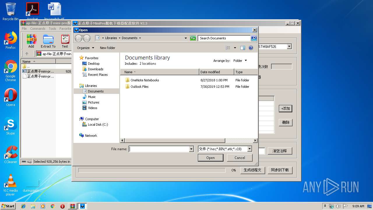Sort by Date modified column header
The image size is (373, 210).
tap(217, 72)
